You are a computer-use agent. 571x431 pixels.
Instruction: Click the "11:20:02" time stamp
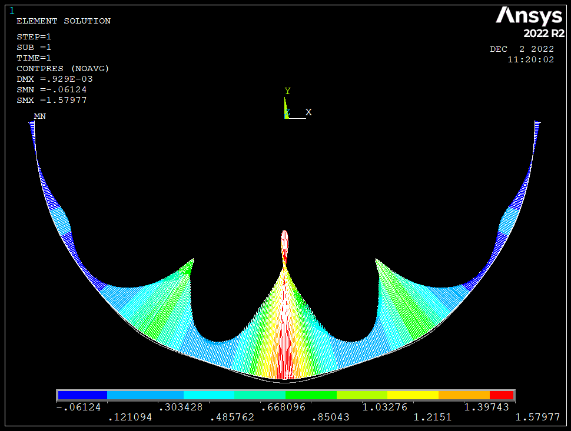click(530, 59)
